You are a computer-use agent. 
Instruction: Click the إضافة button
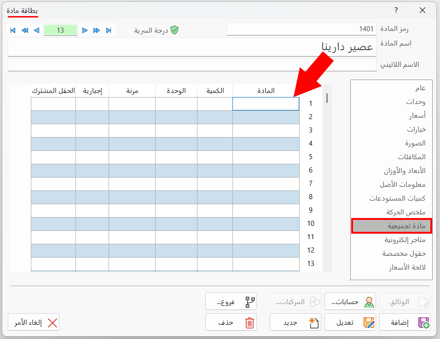405,322
